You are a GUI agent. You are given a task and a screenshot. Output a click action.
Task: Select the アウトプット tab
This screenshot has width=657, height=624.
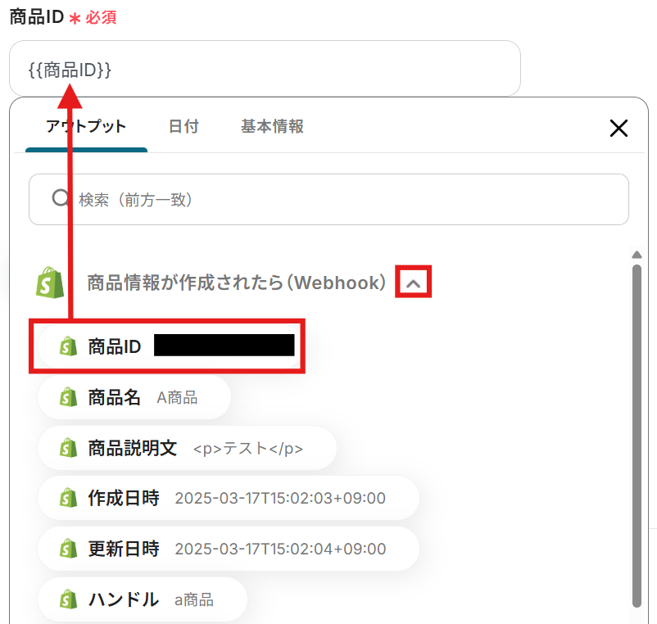point(86,126)
